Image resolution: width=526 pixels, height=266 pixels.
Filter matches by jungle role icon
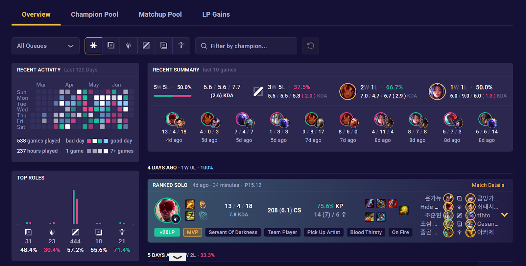click(x=129, y=46)
